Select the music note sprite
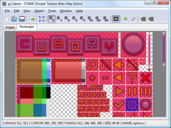Image resolution: width=171 pixels, height=128 pixels. coord(92,65)
